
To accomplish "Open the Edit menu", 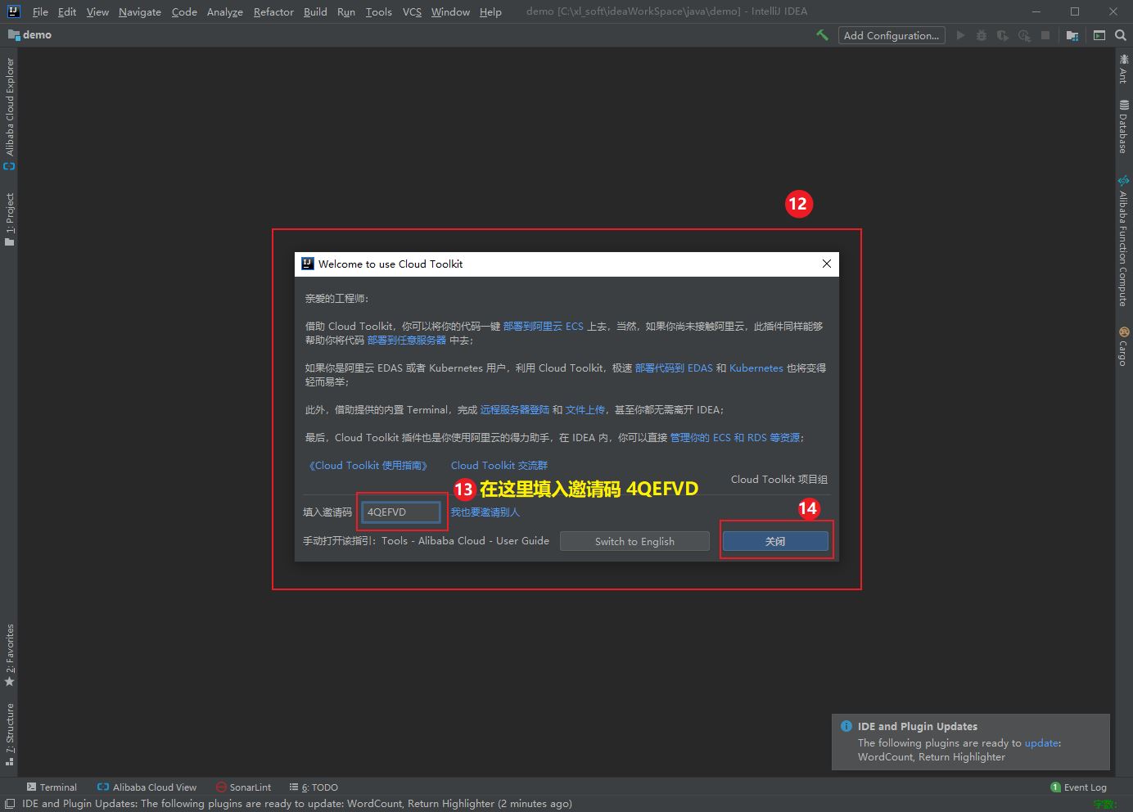I will click(67, 11).
